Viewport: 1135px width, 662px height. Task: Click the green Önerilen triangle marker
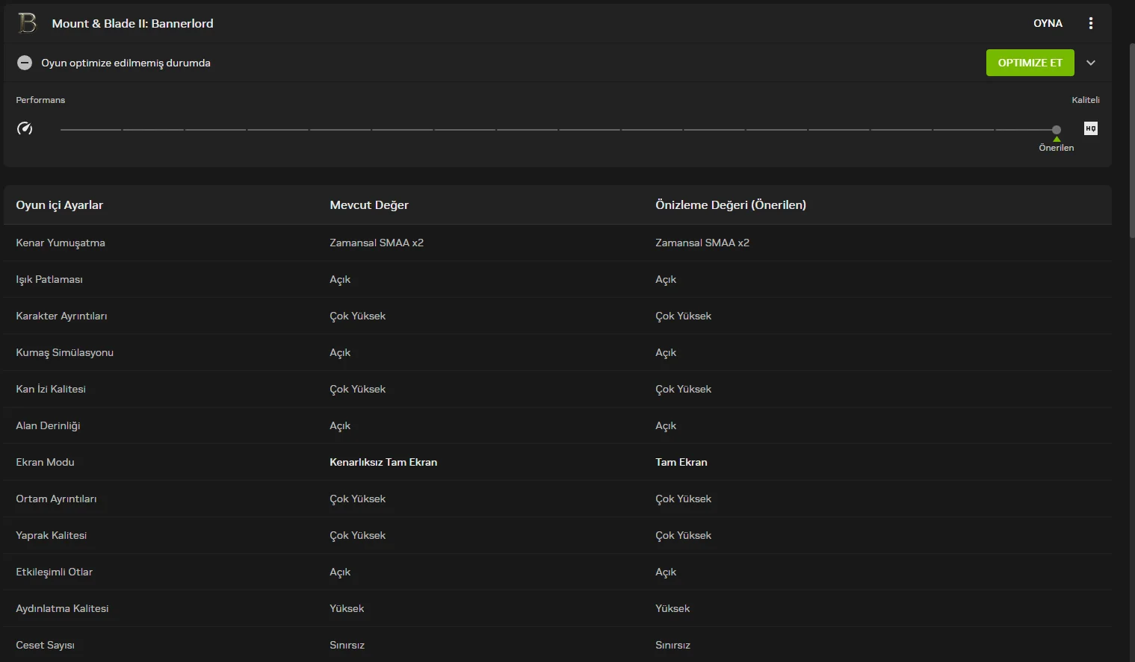click(x=1057, y=139)
